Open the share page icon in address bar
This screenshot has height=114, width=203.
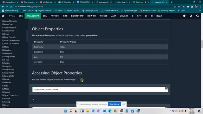[x=175, y=7]
